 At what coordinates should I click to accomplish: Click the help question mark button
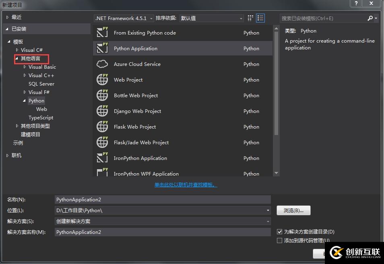pyautogui.click(x=356, y=3)
